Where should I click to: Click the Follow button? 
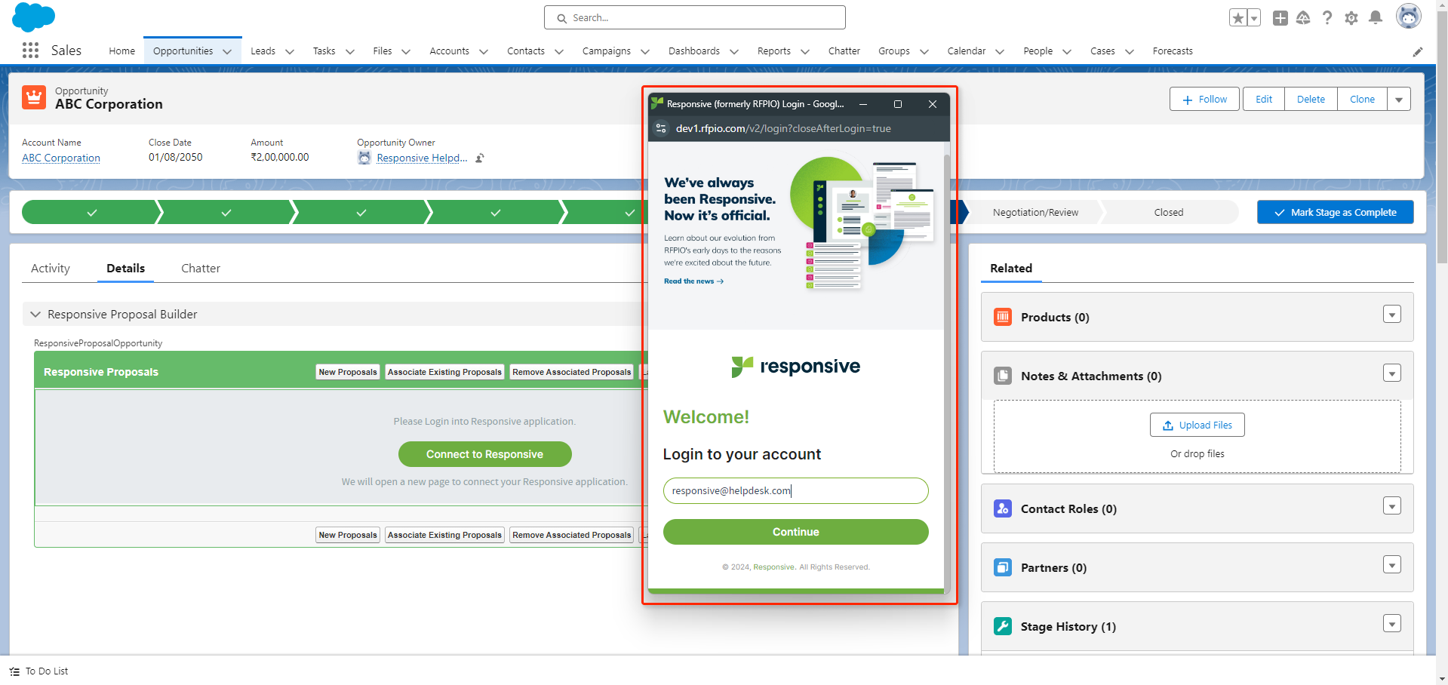pos(1204,100)
